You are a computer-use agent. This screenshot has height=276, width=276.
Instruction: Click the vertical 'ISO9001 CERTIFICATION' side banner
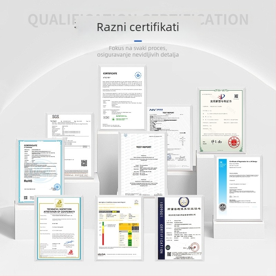(161, 228)
